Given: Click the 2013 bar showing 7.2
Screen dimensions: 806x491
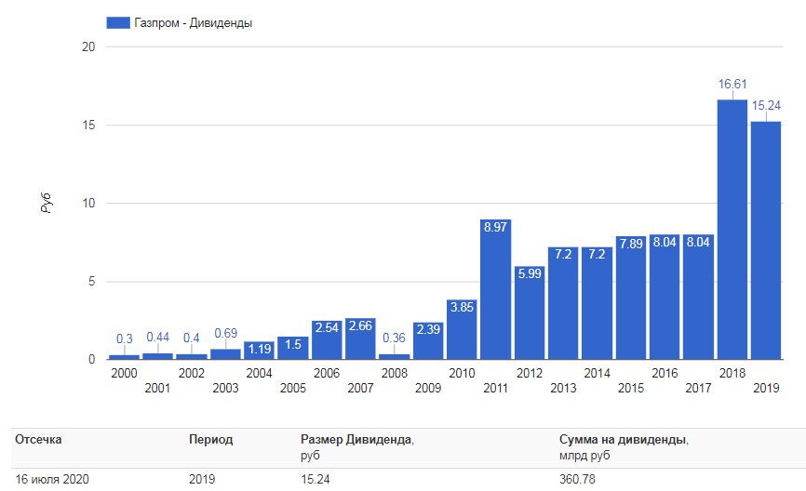Looking at the screenshot, I should coord(563,303).
